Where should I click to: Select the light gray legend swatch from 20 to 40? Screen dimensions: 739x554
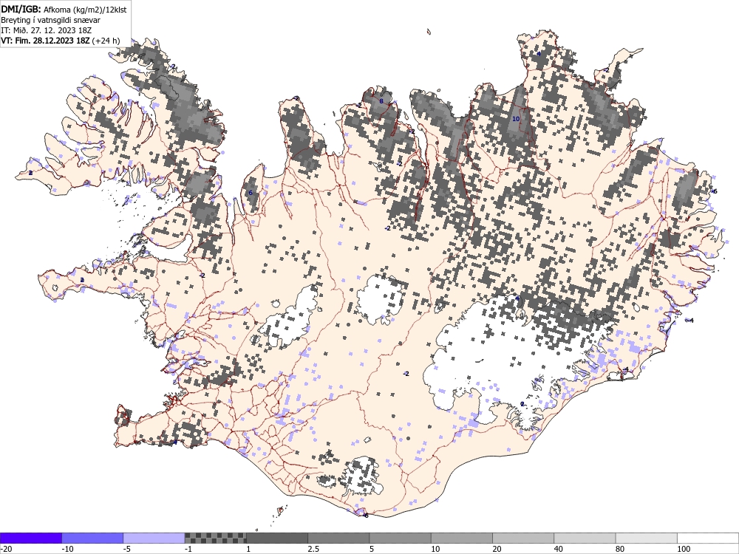523,538
